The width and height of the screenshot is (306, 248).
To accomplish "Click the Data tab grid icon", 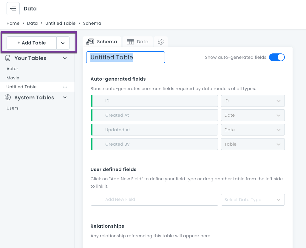I will pos(130,42).
